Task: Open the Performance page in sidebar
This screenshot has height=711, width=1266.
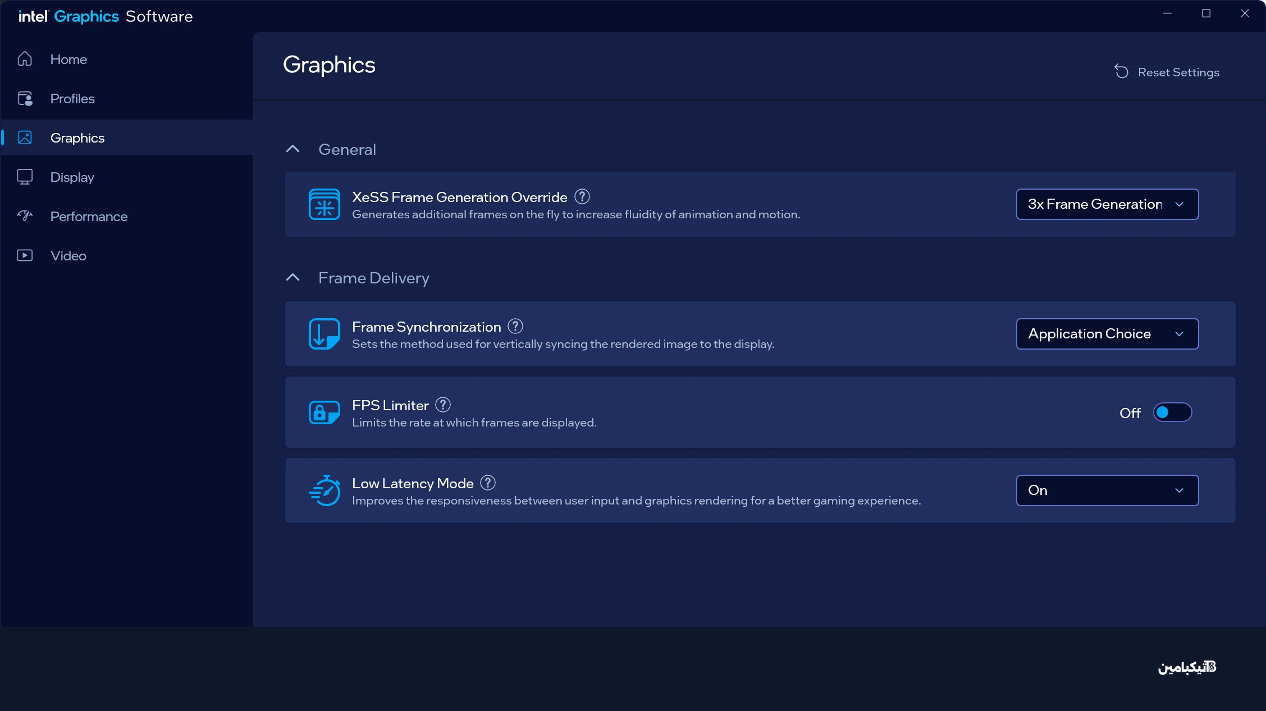Action: tap(88, 217)
